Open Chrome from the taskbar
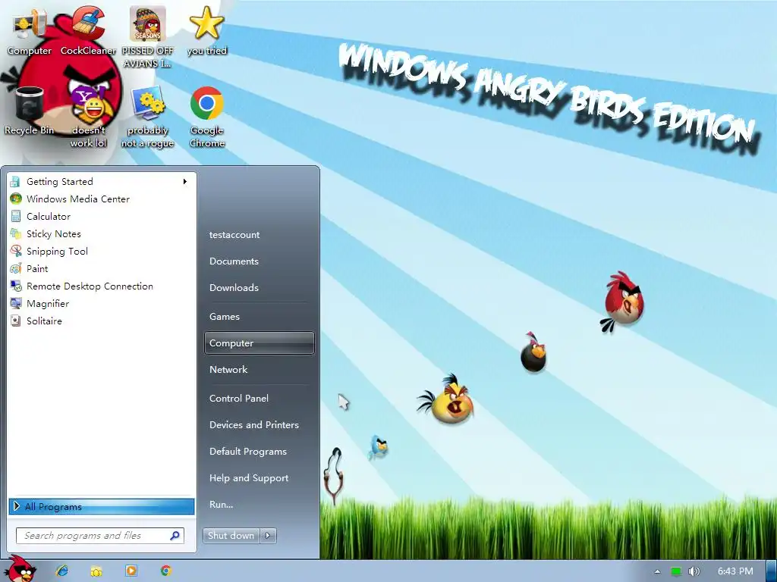The width and height of the screenshot is (777, 582). click(x=166, y=571)
